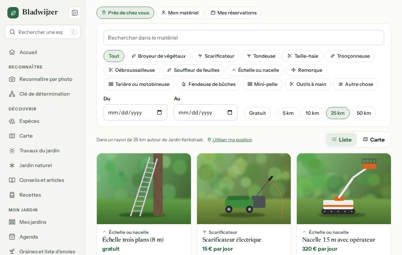
Task: Filter by Broyeur de végétaux
Action: 158,56
